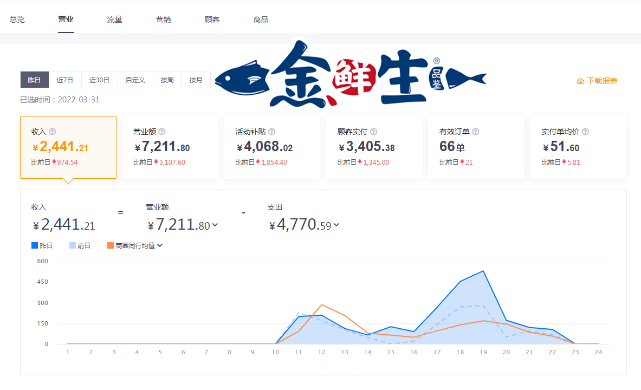Toggle the 昨日 series in the chart legend
The width and height of the screenshot is (641, 390).
coord(42,245)
